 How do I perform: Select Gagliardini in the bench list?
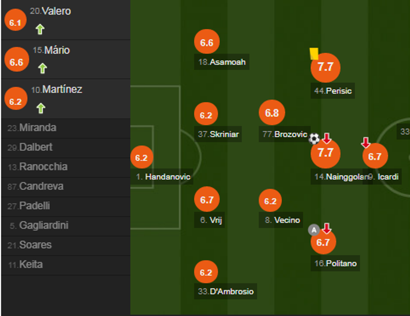click(44, 226)
